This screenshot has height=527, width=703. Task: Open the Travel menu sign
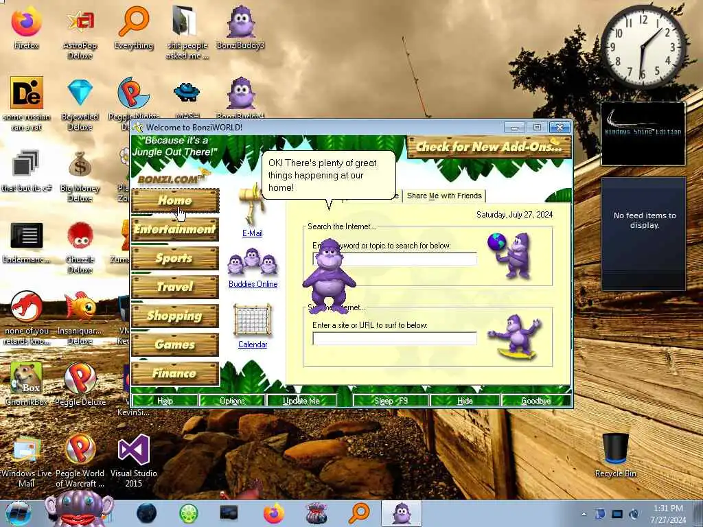175,287
